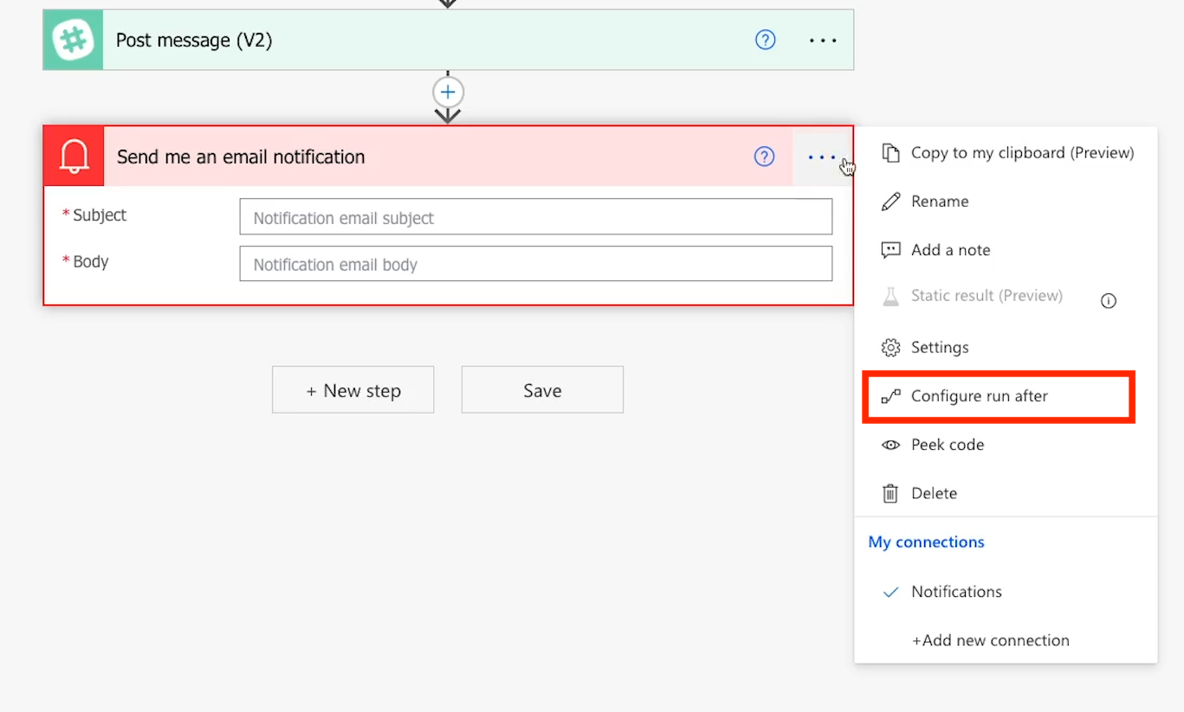
Task: Select Add a note menu entry
Action: pos(1006,250)
